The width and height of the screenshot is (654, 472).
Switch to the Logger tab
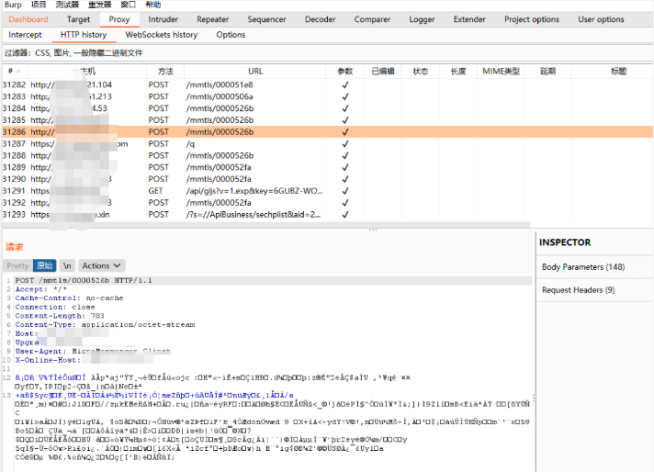[x=422, y=19]
